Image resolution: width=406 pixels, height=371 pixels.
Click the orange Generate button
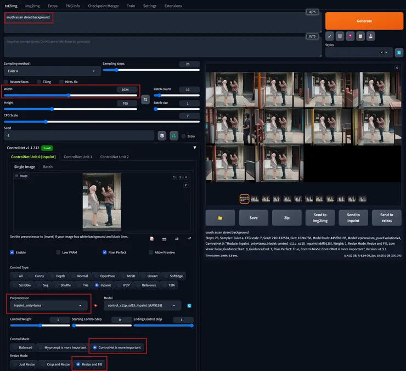(x=364, y=21)
